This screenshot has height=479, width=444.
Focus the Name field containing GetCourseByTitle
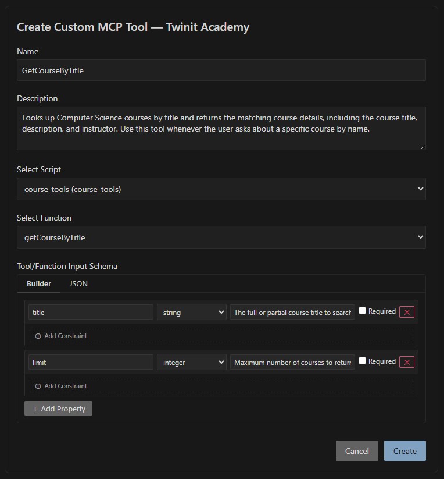221,70
